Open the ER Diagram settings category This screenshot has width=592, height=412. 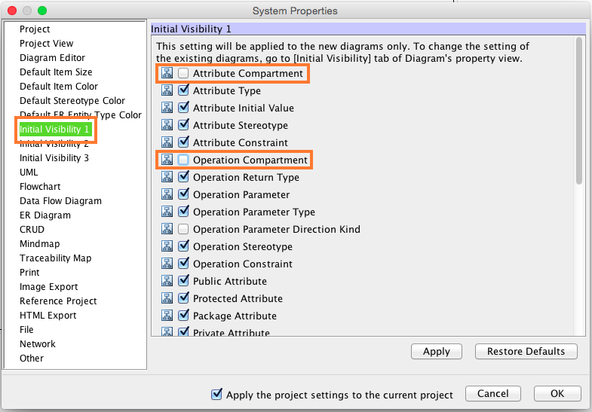(44, 215)
